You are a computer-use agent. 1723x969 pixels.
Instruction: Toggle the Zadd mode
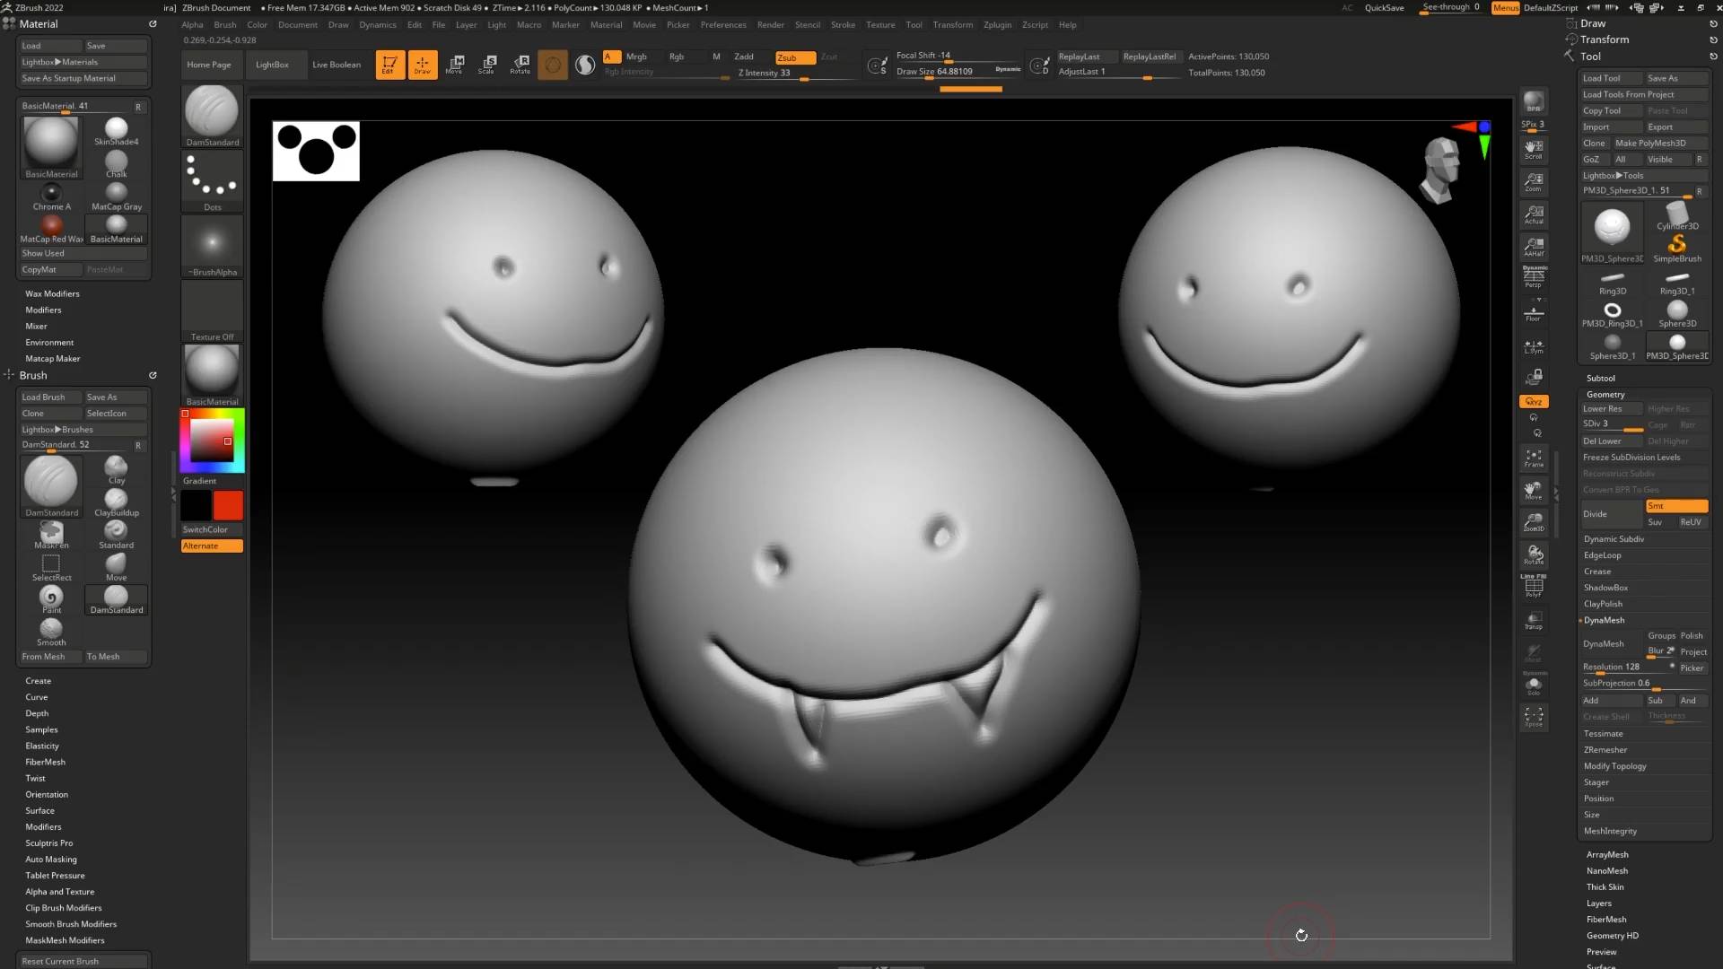(x=744, y=57)
